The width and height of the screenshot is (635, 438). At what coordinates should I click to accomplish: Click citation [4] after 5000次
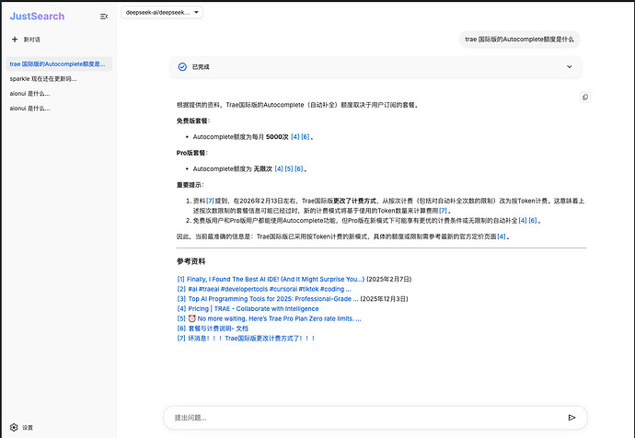(x=294, y=137)
